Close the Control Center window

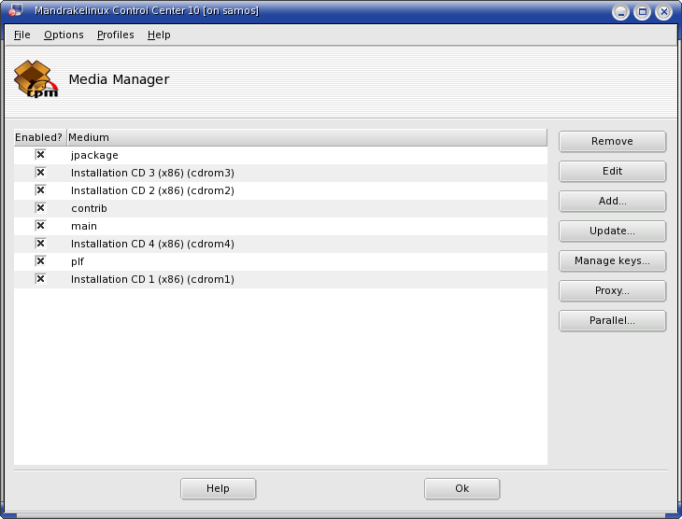[x=663, y=12]
